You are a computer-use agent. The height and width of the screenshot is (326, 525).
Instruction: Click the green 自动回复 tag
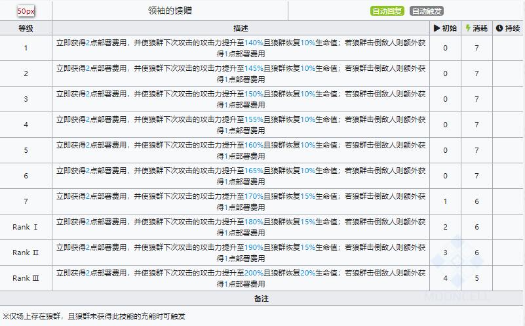click(387, 11)
